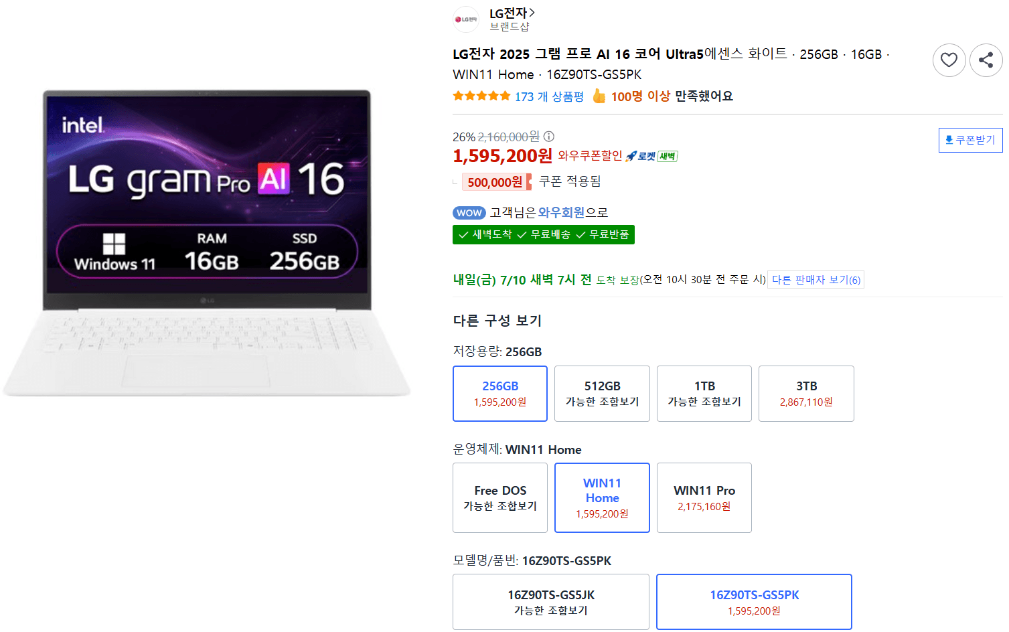The image size is (1009, 632).
Task: Select model 16Z90TS-GS5JK option
Action: tap(551, 602)
